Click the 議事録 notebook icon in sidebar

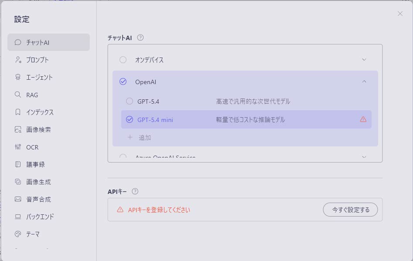[x=18, y=164]
